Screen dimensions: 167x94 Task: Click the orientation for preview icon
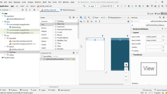coord(85,17)
